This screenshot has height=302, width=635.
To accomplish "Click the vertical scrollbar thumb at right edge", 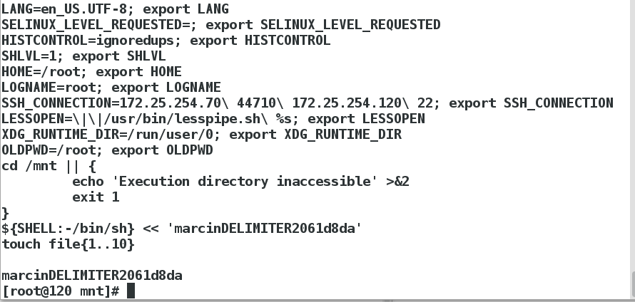I will (633, 284).
